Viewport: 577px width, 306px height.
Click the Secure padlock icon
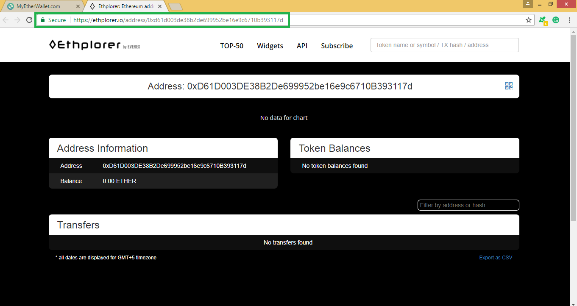(x=42, y=20)
